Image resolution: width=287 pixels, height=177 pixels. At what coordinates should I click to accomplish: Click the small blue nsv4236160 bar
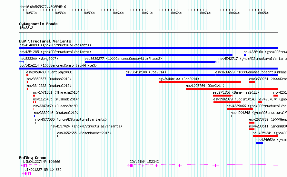click(245, 55)
